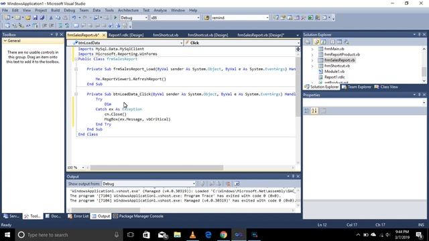Close the frmSalesReport.vb editor tab
Image resolution: width=429 pixels, height=241 pixels.
(104, 35)
